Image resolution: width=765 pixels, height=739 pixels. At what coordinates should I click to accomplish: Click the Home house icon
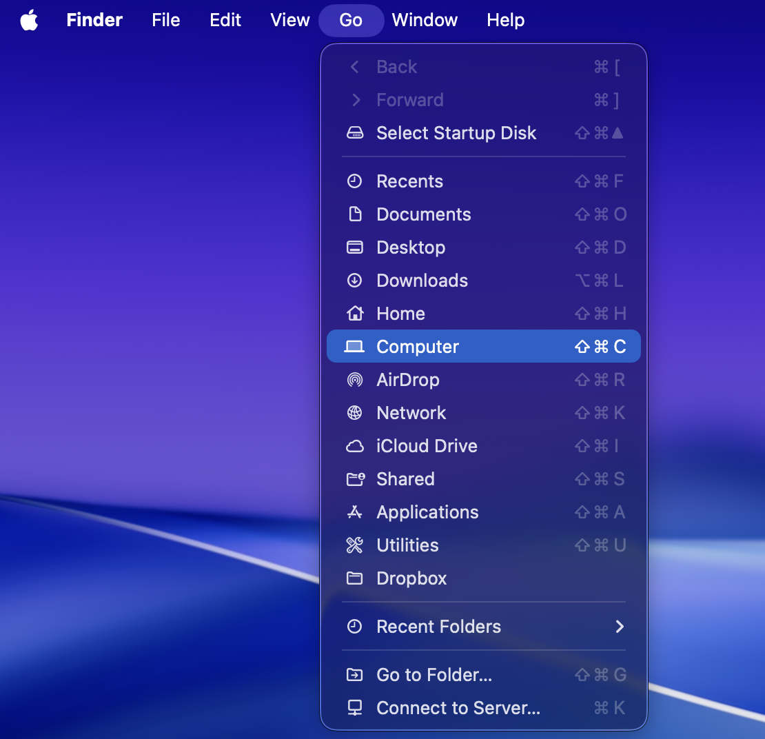[x=355, y=314]
